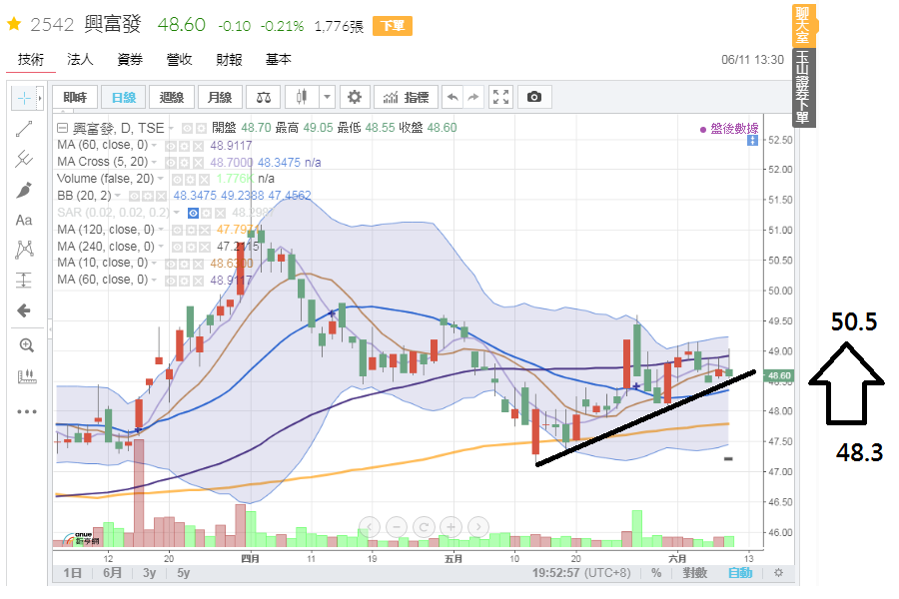
Task: Open the 玉山證券下單 side panel
Action: coord(803,87)
